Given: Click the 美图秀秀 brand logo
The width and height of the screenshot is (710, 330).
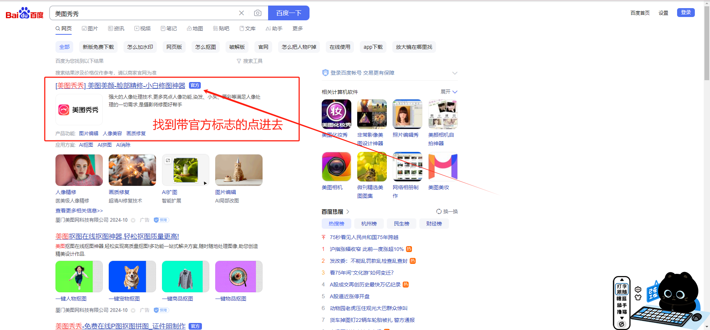Looking at the screenshot, I should 79,110.
